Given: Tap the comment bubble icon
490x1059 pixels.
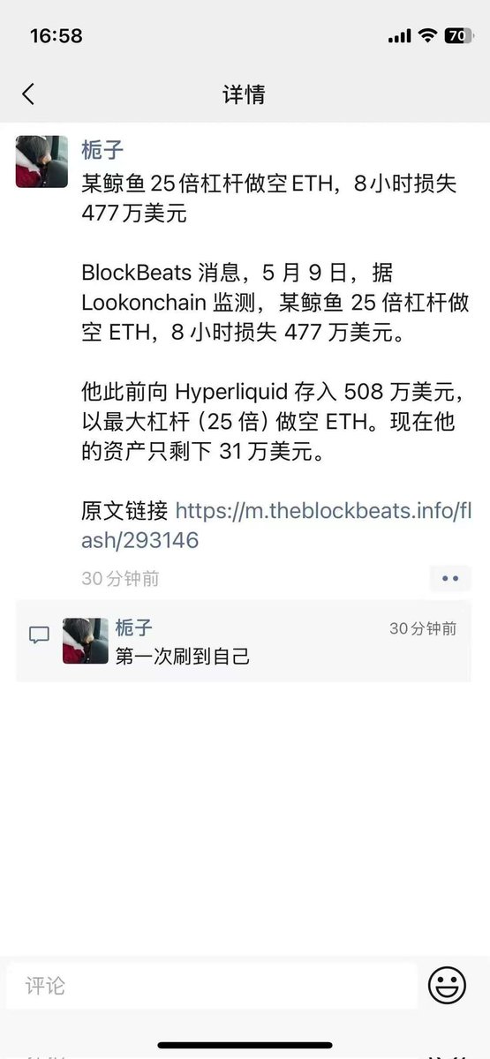Looking at the screenshot, I should tap(39, 635).
